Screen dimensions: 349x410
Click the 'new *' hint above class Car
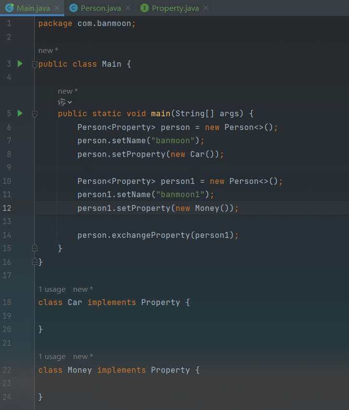83,289
